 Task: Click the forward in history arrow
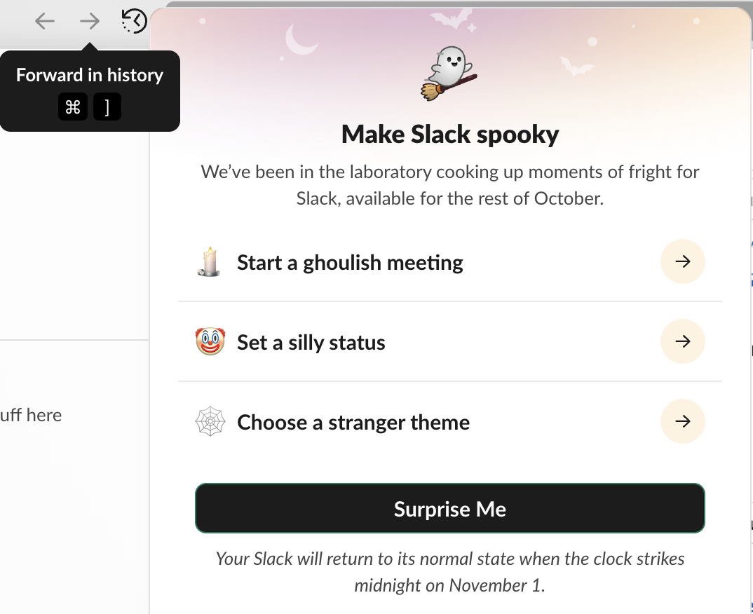point(90,21)
